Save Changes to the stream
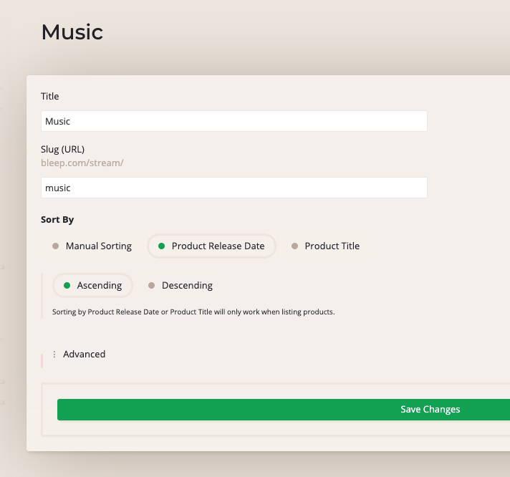510x477 pixels. point(430,410)
